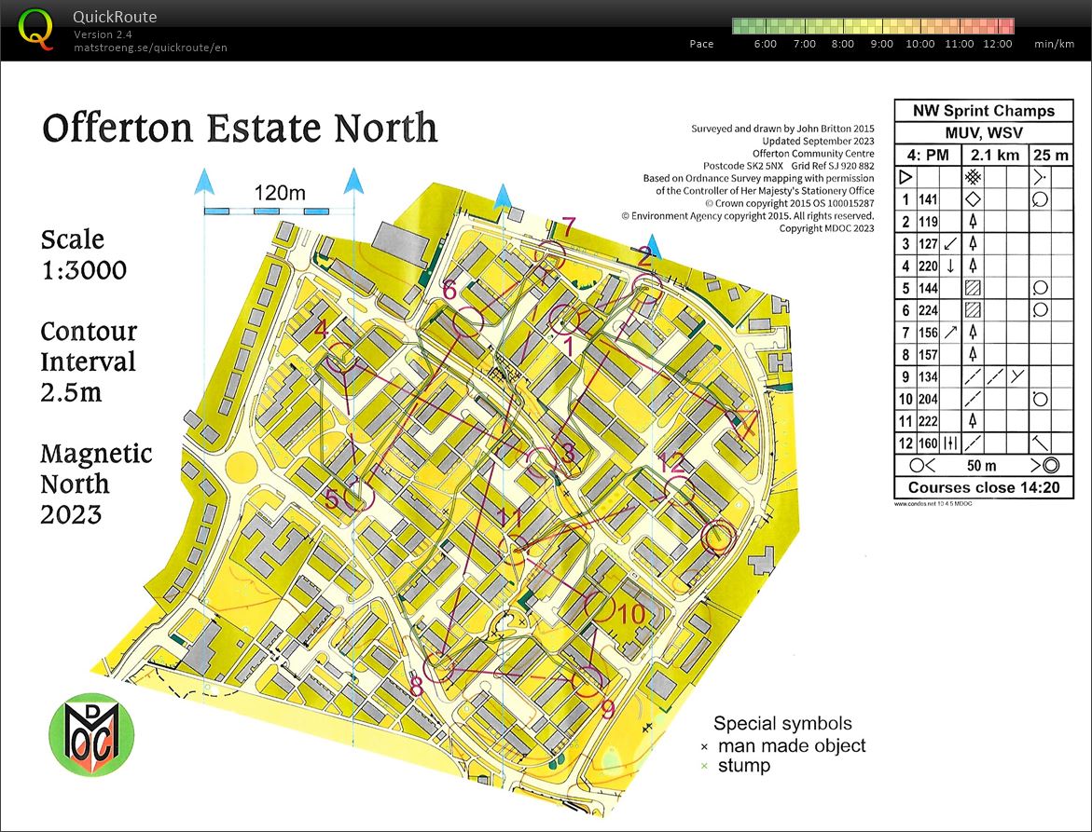
Task: Click the '12:00' pace scale label
Action: 997,44
